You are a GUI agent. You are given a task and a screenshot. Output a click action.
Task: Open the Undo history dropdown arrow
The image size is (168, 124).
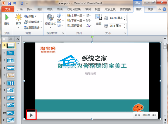(18, 3)
